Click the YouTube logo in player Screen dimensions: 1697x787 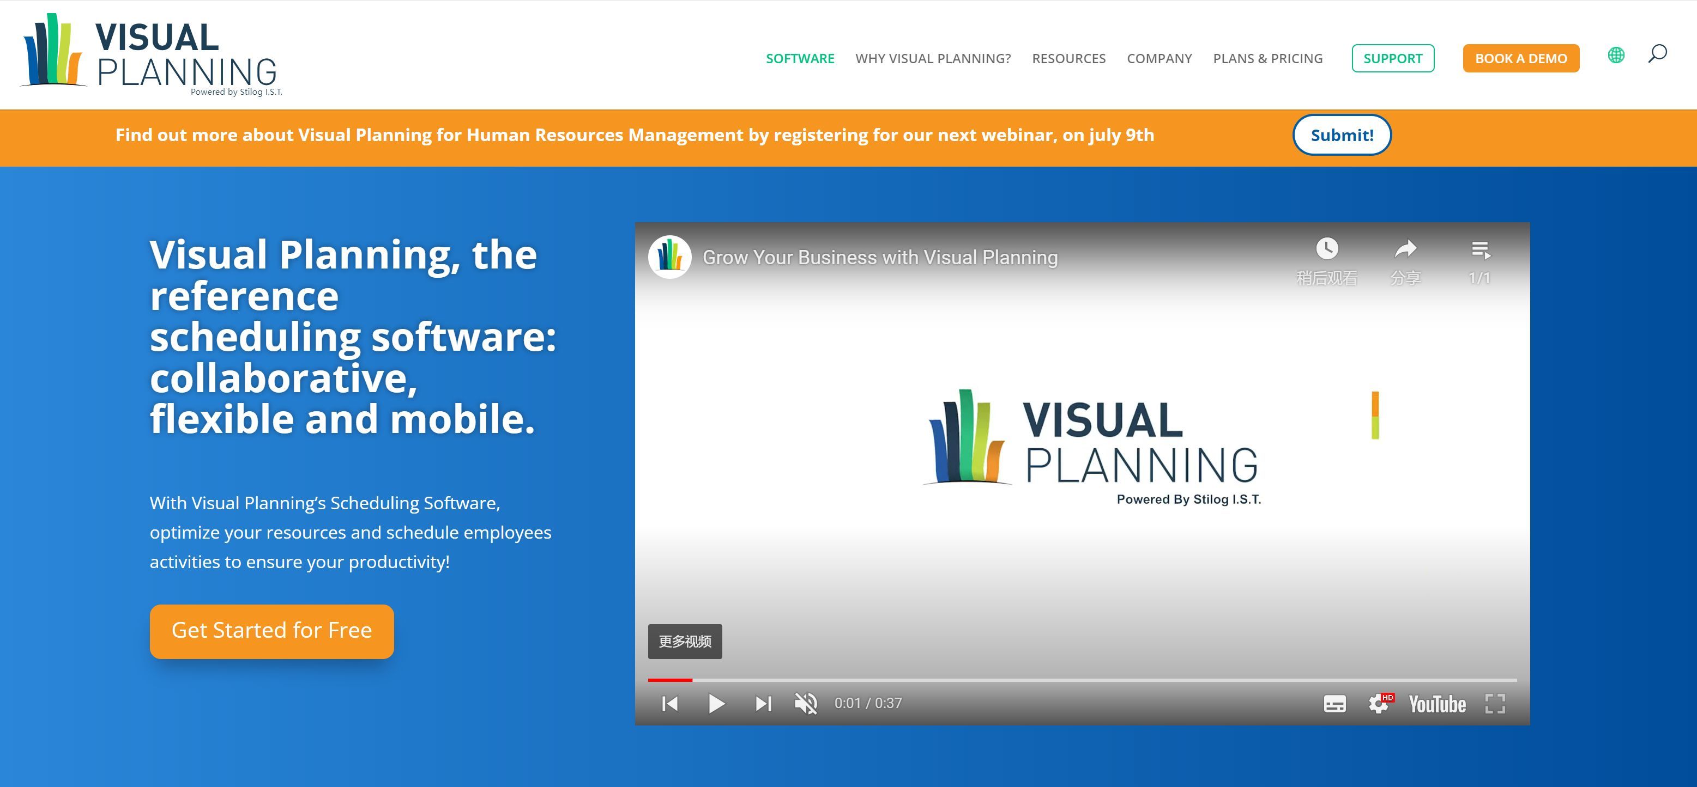pyautogui.click(x=1437, y=704)
